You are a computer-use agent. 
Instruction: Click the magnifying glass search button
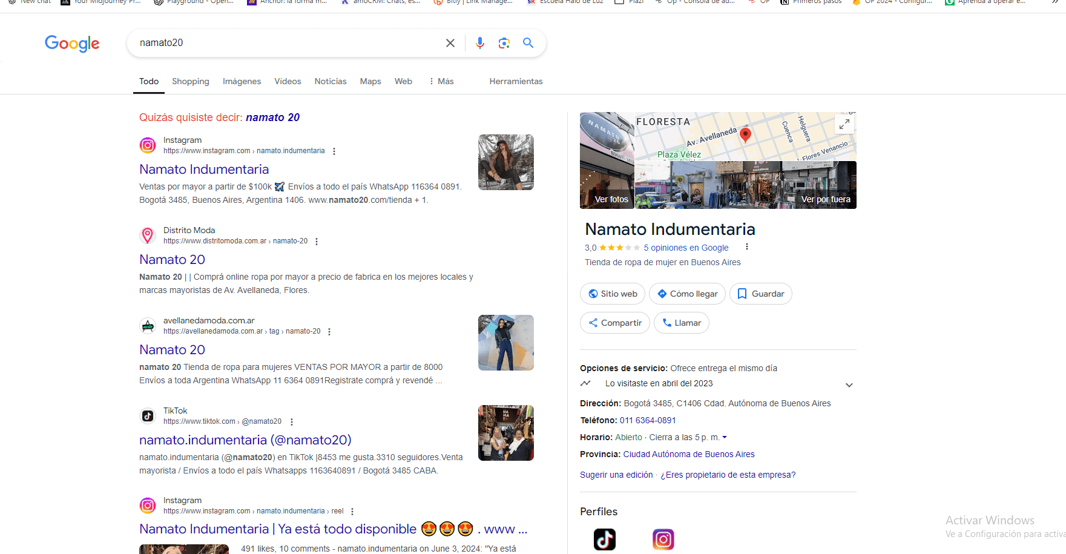point(528,43)
